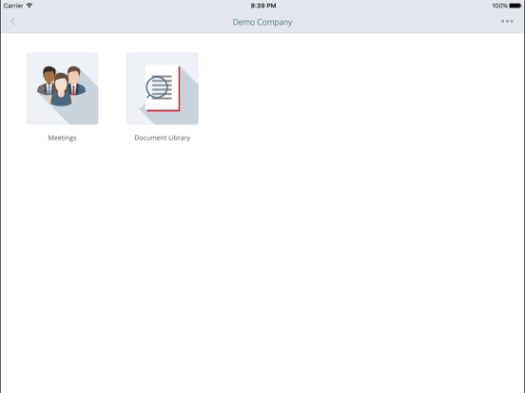
Task: Tap the Carrier status text
Action: (13, 6)
